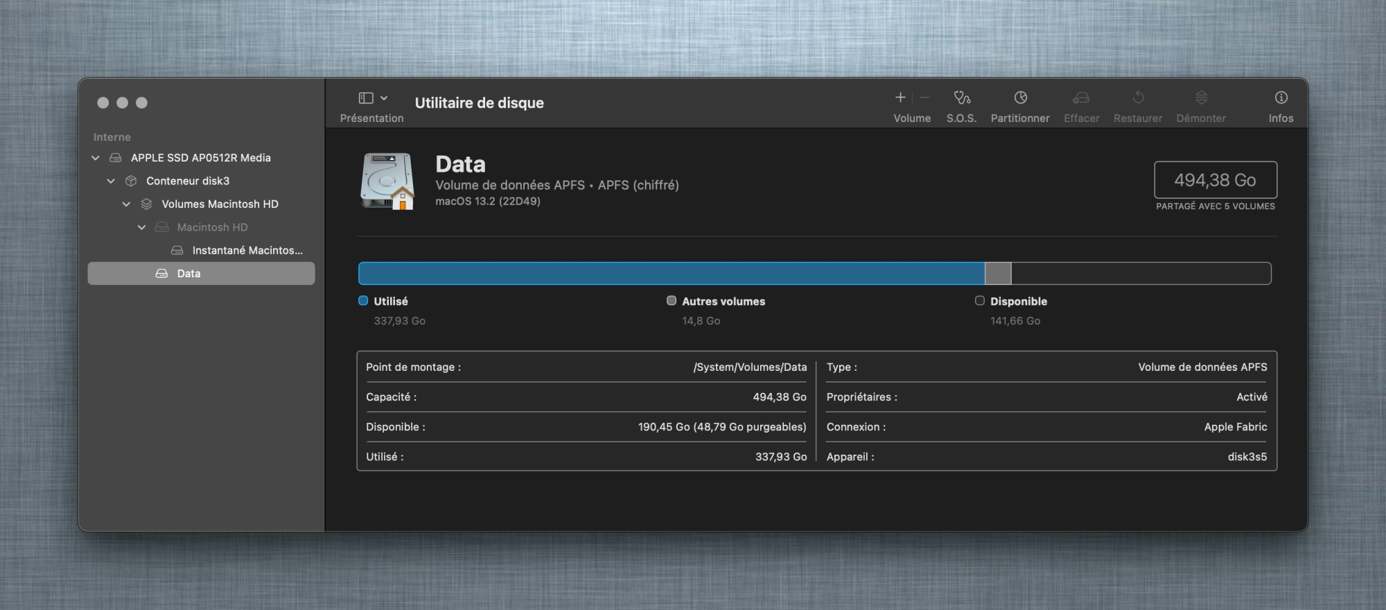This screenshot has height=610, width=1386.
Task: Open Partitionner pie chart tool
Action: click(1020, 98)
